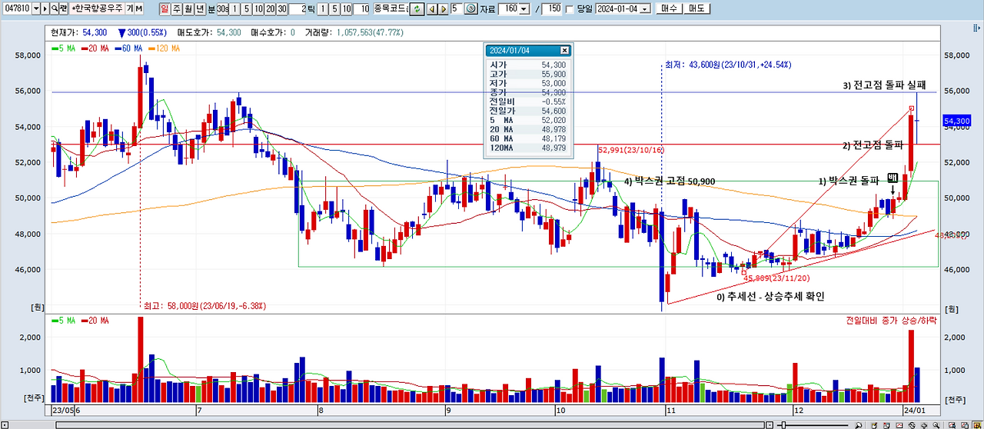Open the 자료 160 count dropdown

pyautogui.click(x=524, y=9)
